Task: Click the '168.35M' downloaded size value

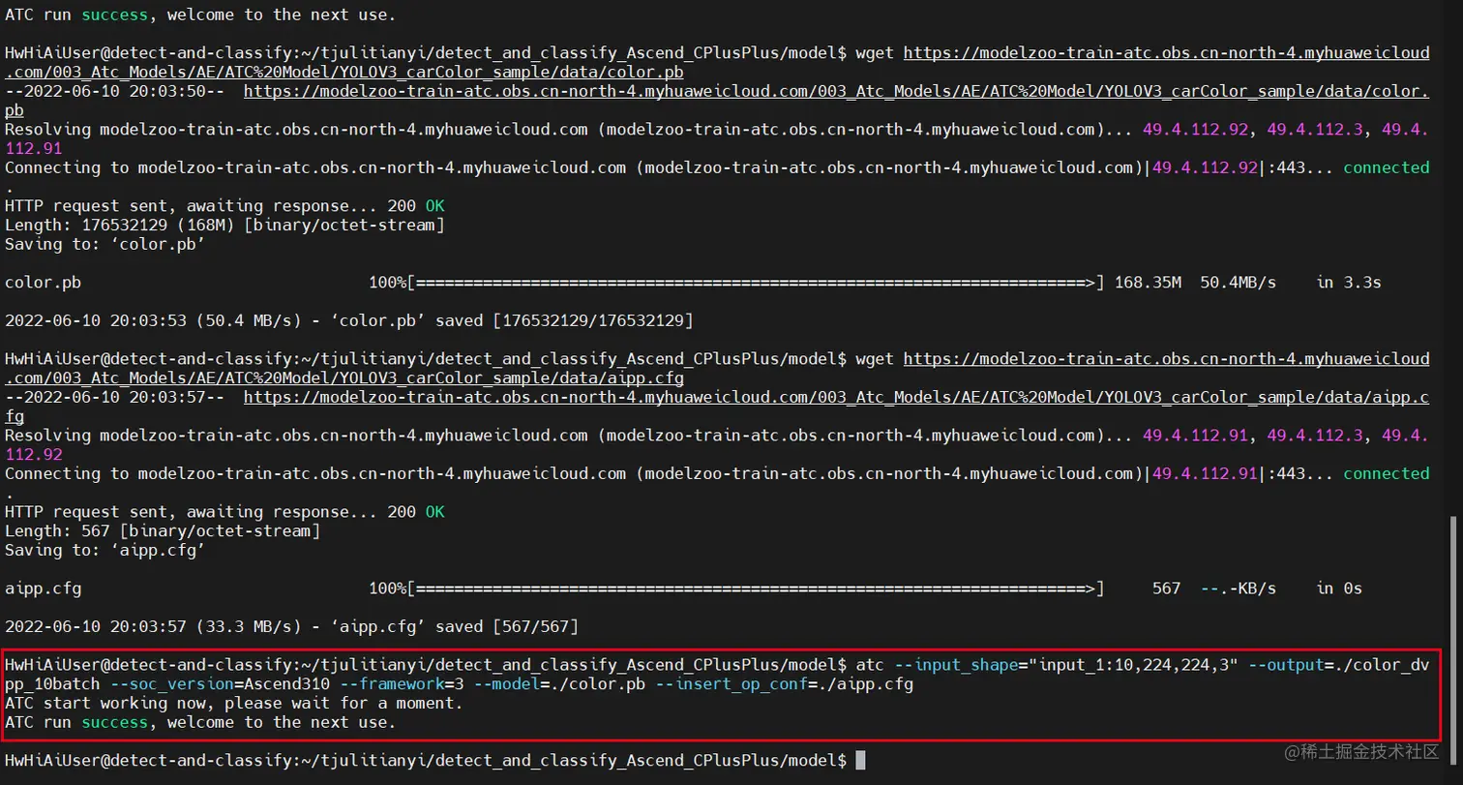Action: [1149, 283]
